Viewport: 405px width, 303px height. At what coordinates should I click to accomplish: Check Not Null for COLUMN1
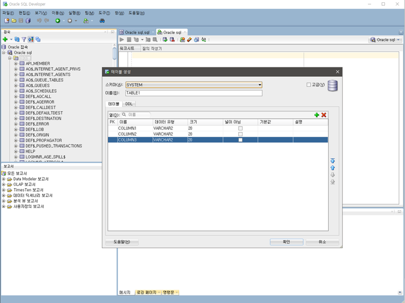coord(241,128)
